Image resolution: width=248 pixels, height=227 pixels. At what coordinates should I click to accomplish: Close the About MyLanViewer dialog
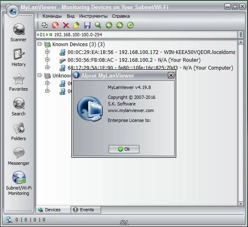tap(171, 75)
